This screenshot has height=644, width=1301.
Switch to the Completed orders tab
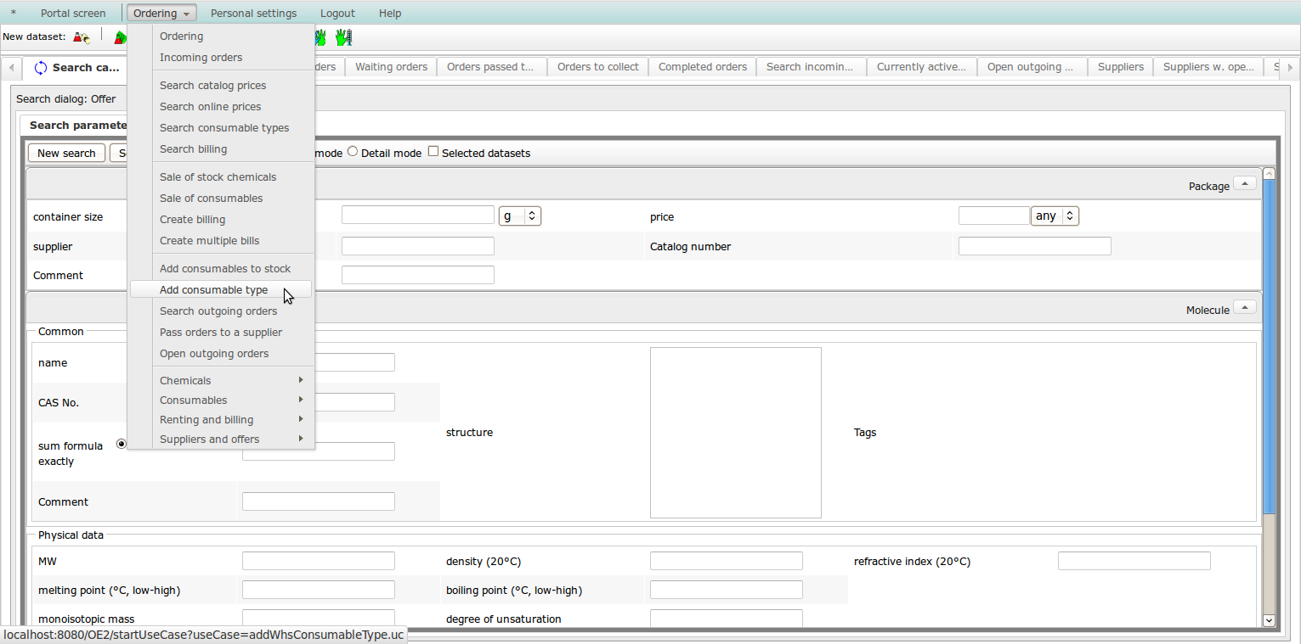[703, 67]
